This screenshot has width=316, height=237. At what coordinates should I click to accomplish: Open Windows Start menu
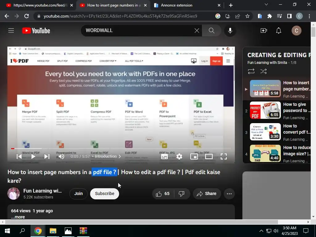7,231
